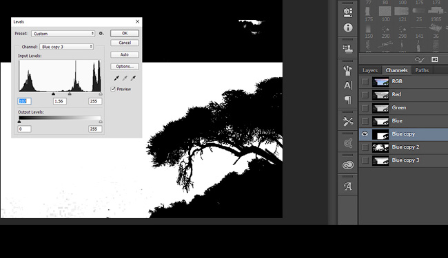Show the Green channel visibility
448x258 pixels.
click(x=365, y=108)
